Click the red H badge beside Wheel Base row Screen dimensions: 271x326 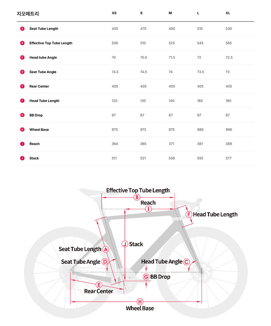tap(22, 130)
